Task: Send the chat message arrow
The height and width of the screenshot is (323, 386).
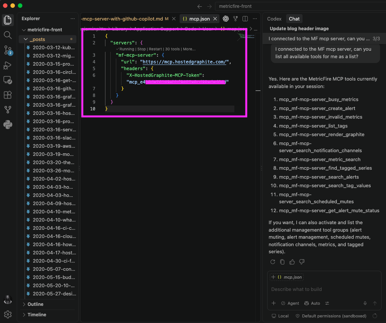Action: [x=375, y=303]
